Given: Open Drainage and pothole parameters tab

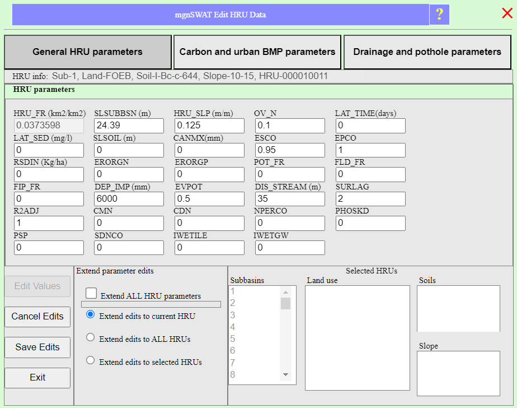Looking at the screenshot, I should (427, 52).
